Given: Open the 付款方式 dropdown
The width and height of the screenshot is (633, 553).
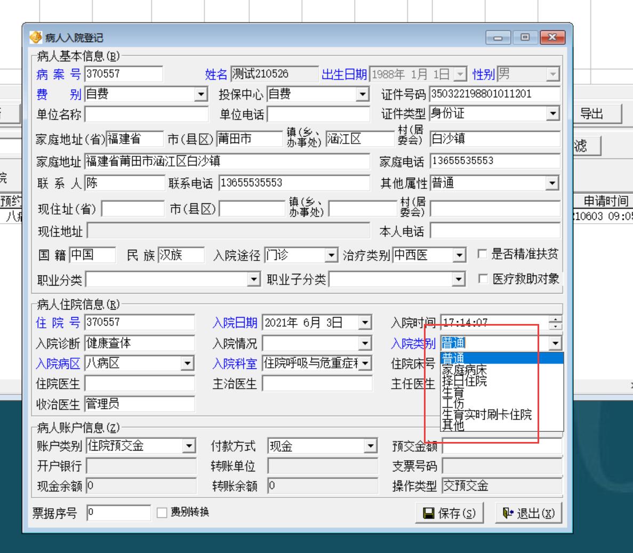Looking at the screenshot, I should [370, 446].
